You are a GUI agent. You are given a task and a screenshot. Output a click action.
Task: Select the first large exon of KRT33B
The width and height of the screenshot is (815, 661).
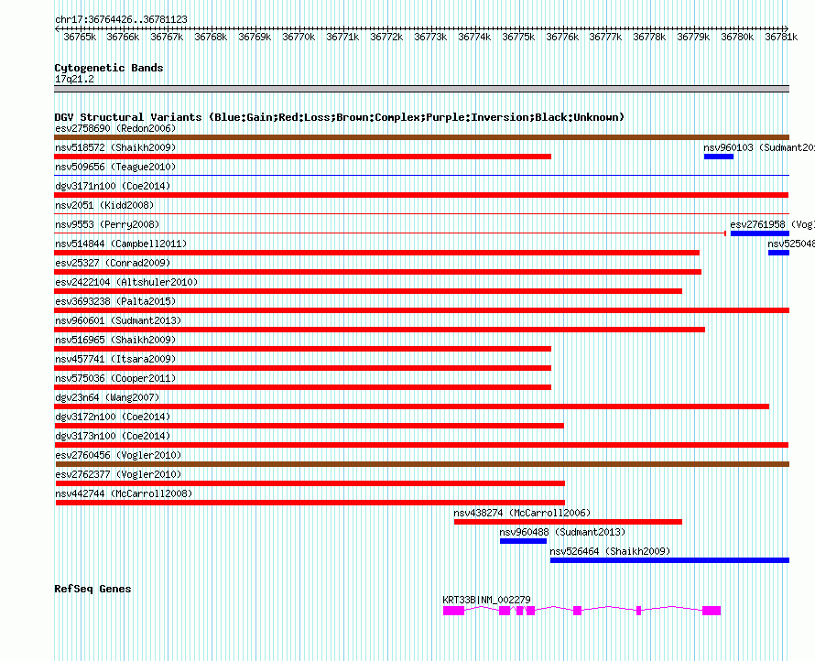pos(454,611)
